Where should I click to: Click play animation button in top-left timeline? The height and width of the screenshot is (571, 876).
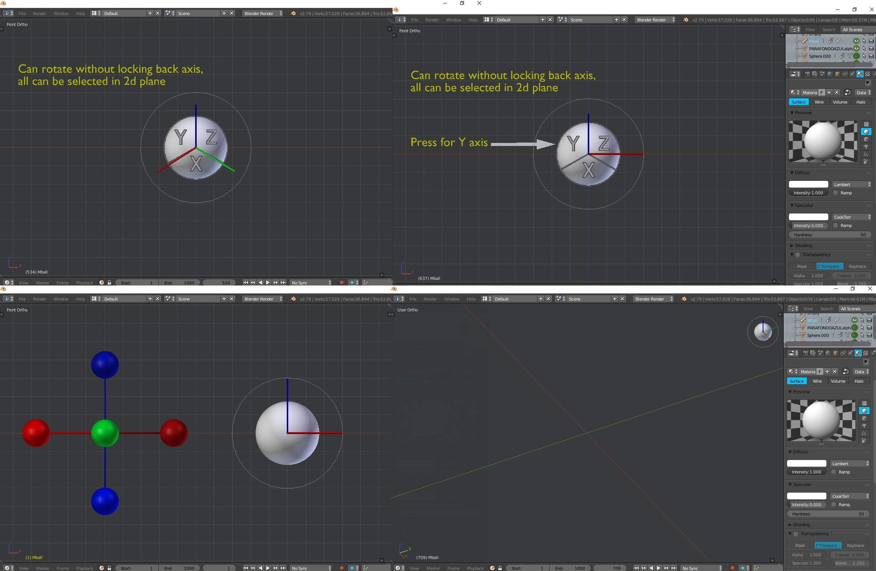tap(268, 282)
